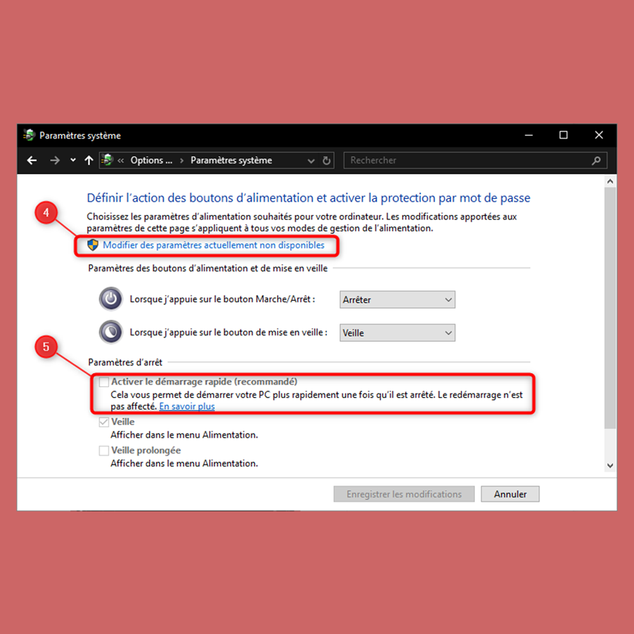634x634 pixels.
Task: Click the forward navigation arrow
Action: point(55,160)
